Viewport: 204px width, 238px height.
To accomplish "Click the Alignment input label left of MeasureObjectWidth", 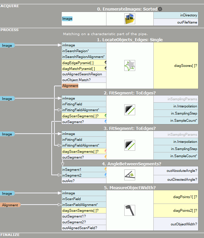I will [x=10, y=205].
